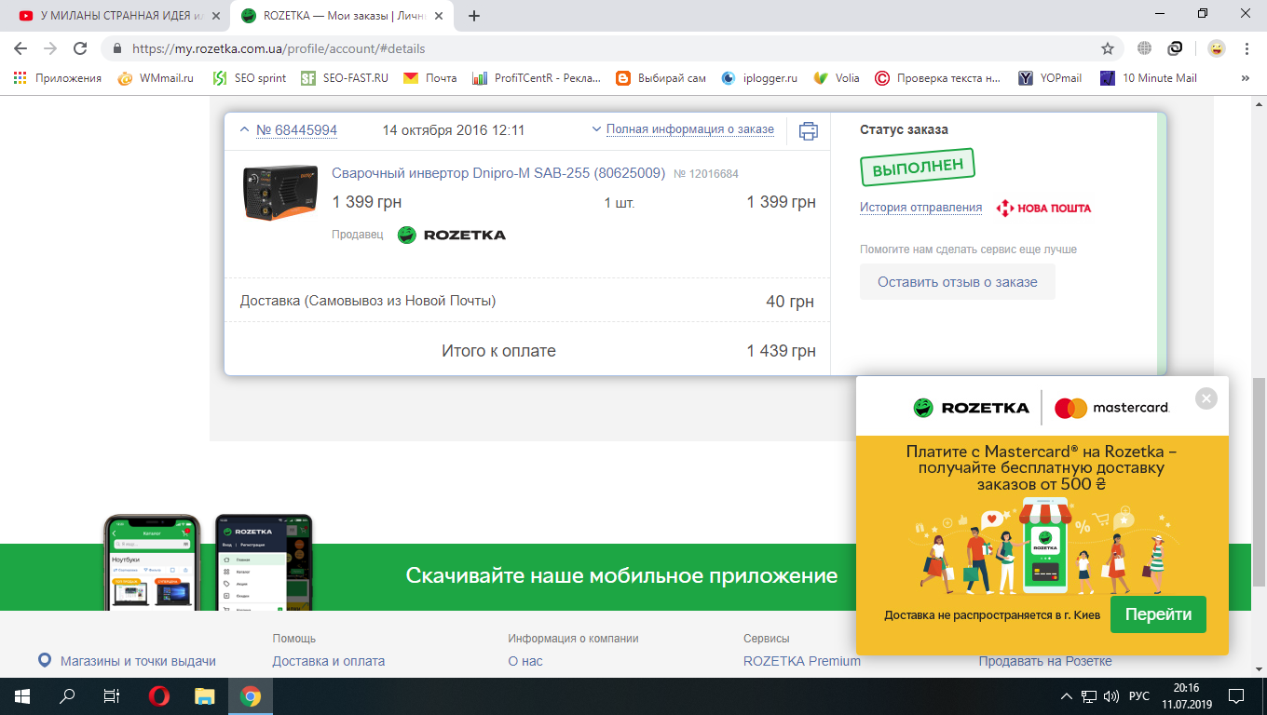This screenshot has height=715, width=1267.
Task: Open Task View on taskbar
Action: point(112,696)
